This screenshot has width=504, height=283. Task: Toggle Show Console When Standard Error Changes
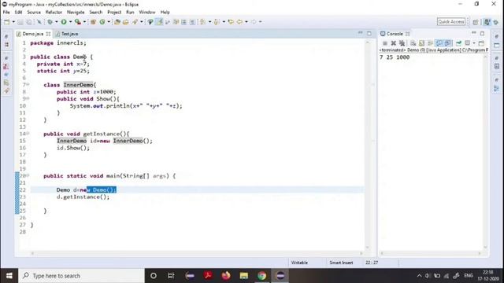click(448, 43)
